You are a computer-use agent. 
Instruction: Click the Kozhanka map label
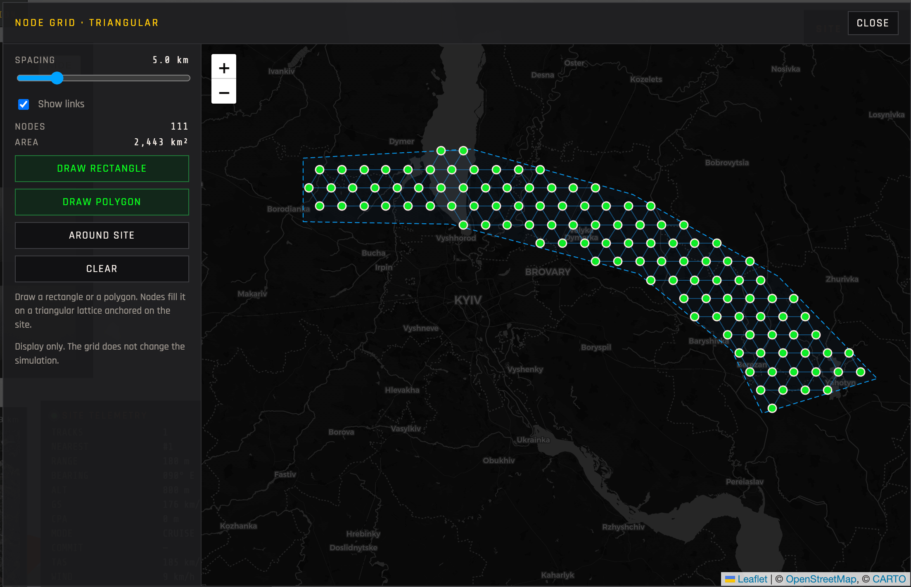pyautogui.click(x=239, y=526)
